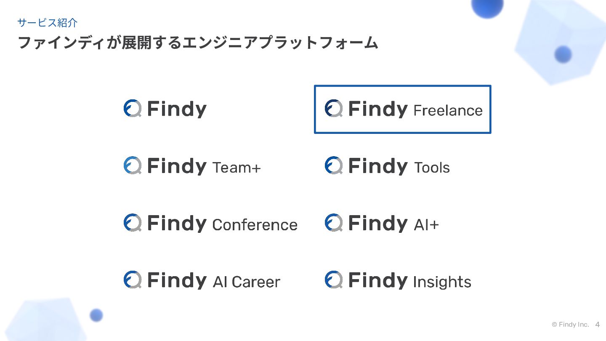Click the Tools product label
This screenshot has width=606, height=341.
point(432,168)
